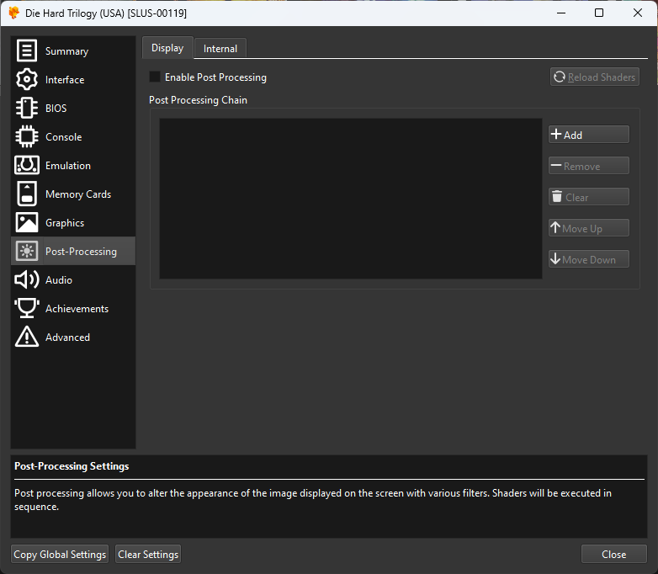Screen dimensions: 658x574
Task: Click the Summary page icon in sidebar
Action: [x=27, y=50]
